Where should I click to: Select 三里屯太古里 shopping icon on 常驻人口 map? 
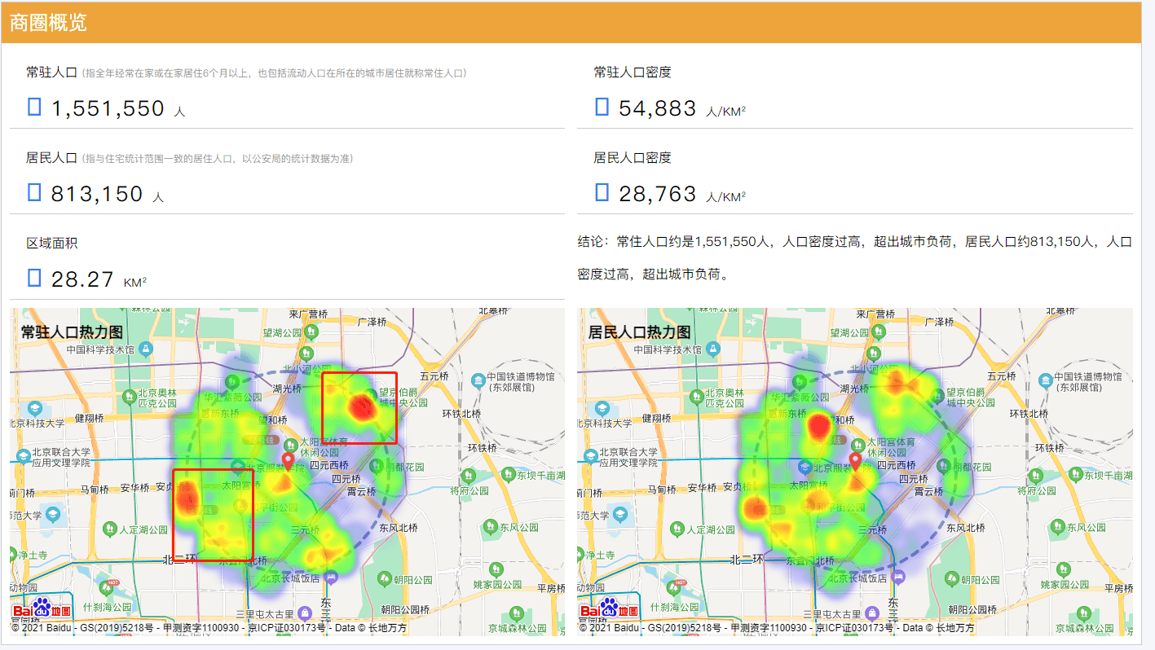click(x=305, y=613)
